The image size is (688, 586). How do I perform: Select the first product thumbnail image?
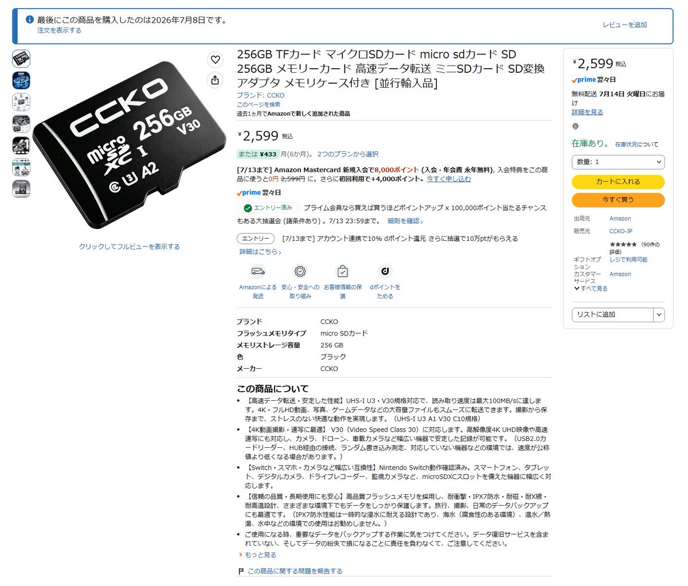(21, 58)
